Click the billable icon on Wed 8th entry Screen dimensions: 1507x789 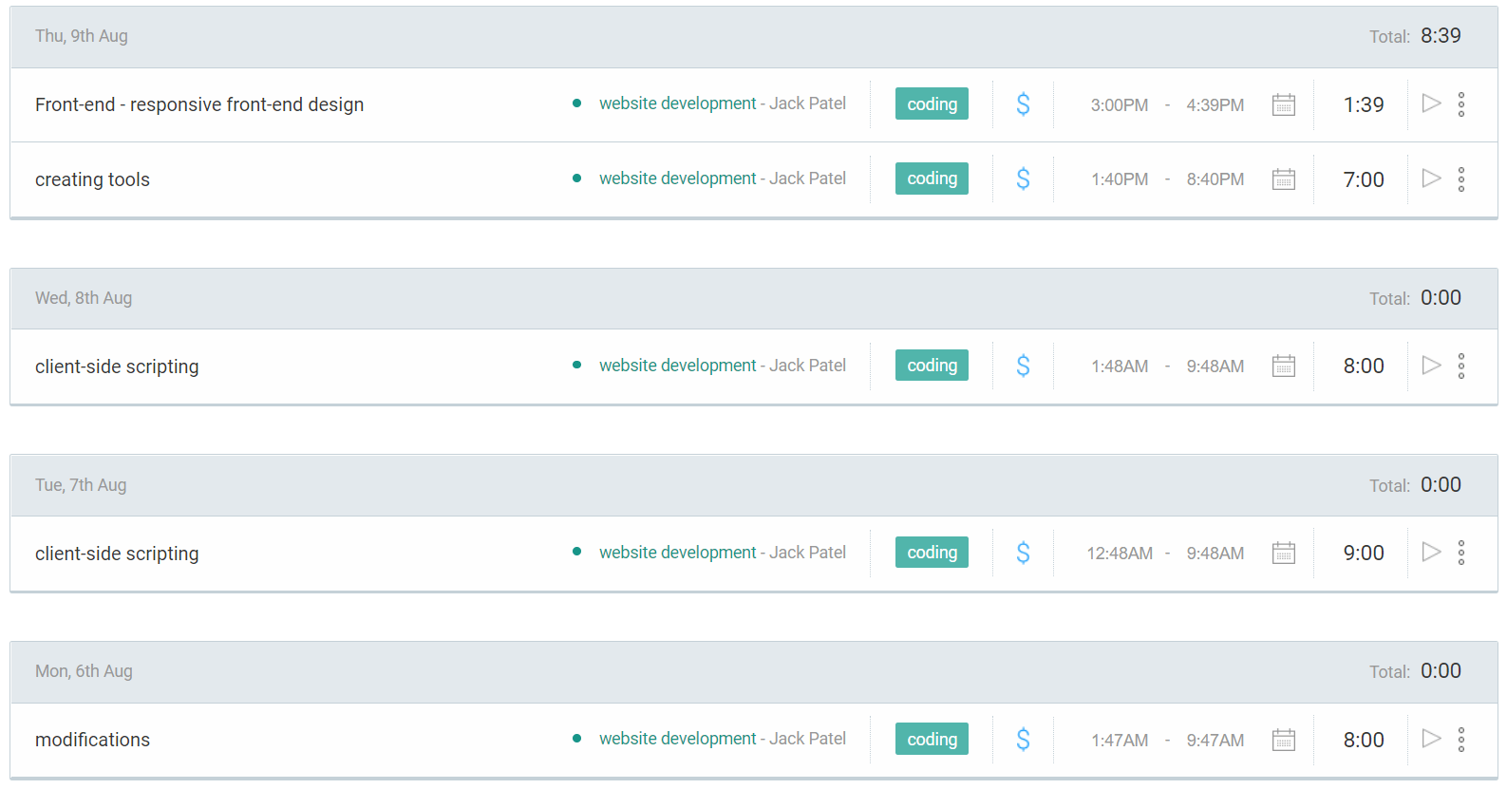tap(1023, 365)
